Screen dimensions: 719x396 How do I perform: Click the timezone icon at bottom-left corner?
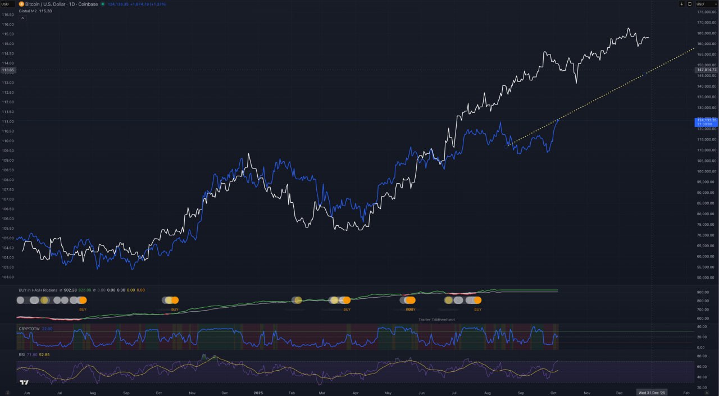(x=8, y=392)
